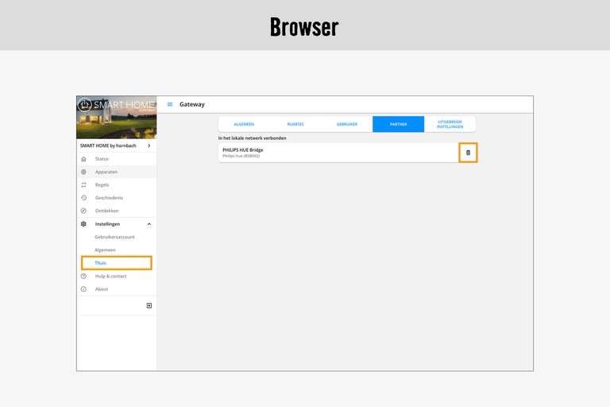Click 'In het lokale netwerk verbonden' heading
The width and height of the screenshot is (610, 407).
tap(252, 138)
